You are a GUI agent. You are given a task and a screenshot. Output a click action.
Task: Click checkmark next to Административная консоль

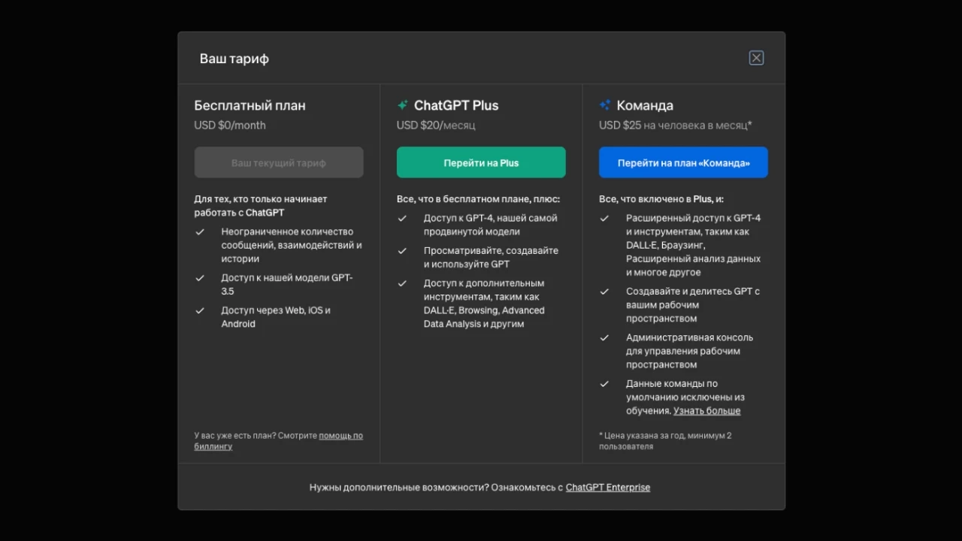[x=604, y=338]
